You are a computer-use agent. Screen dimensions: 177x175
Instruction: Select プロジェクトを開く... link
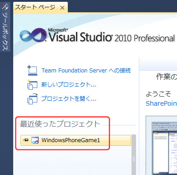pyautogui.click(x=69, y=99)
